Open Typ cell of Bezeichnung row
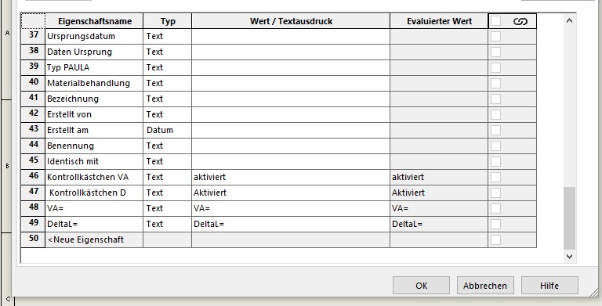 tap(167, 99)
